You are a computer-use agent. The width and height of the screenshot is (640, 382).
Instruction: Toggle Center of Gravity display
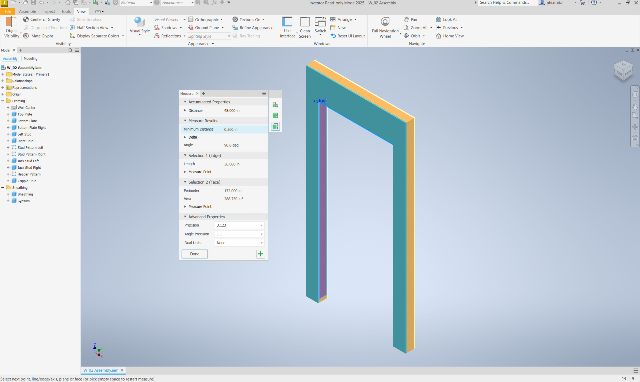click(42, 19)
